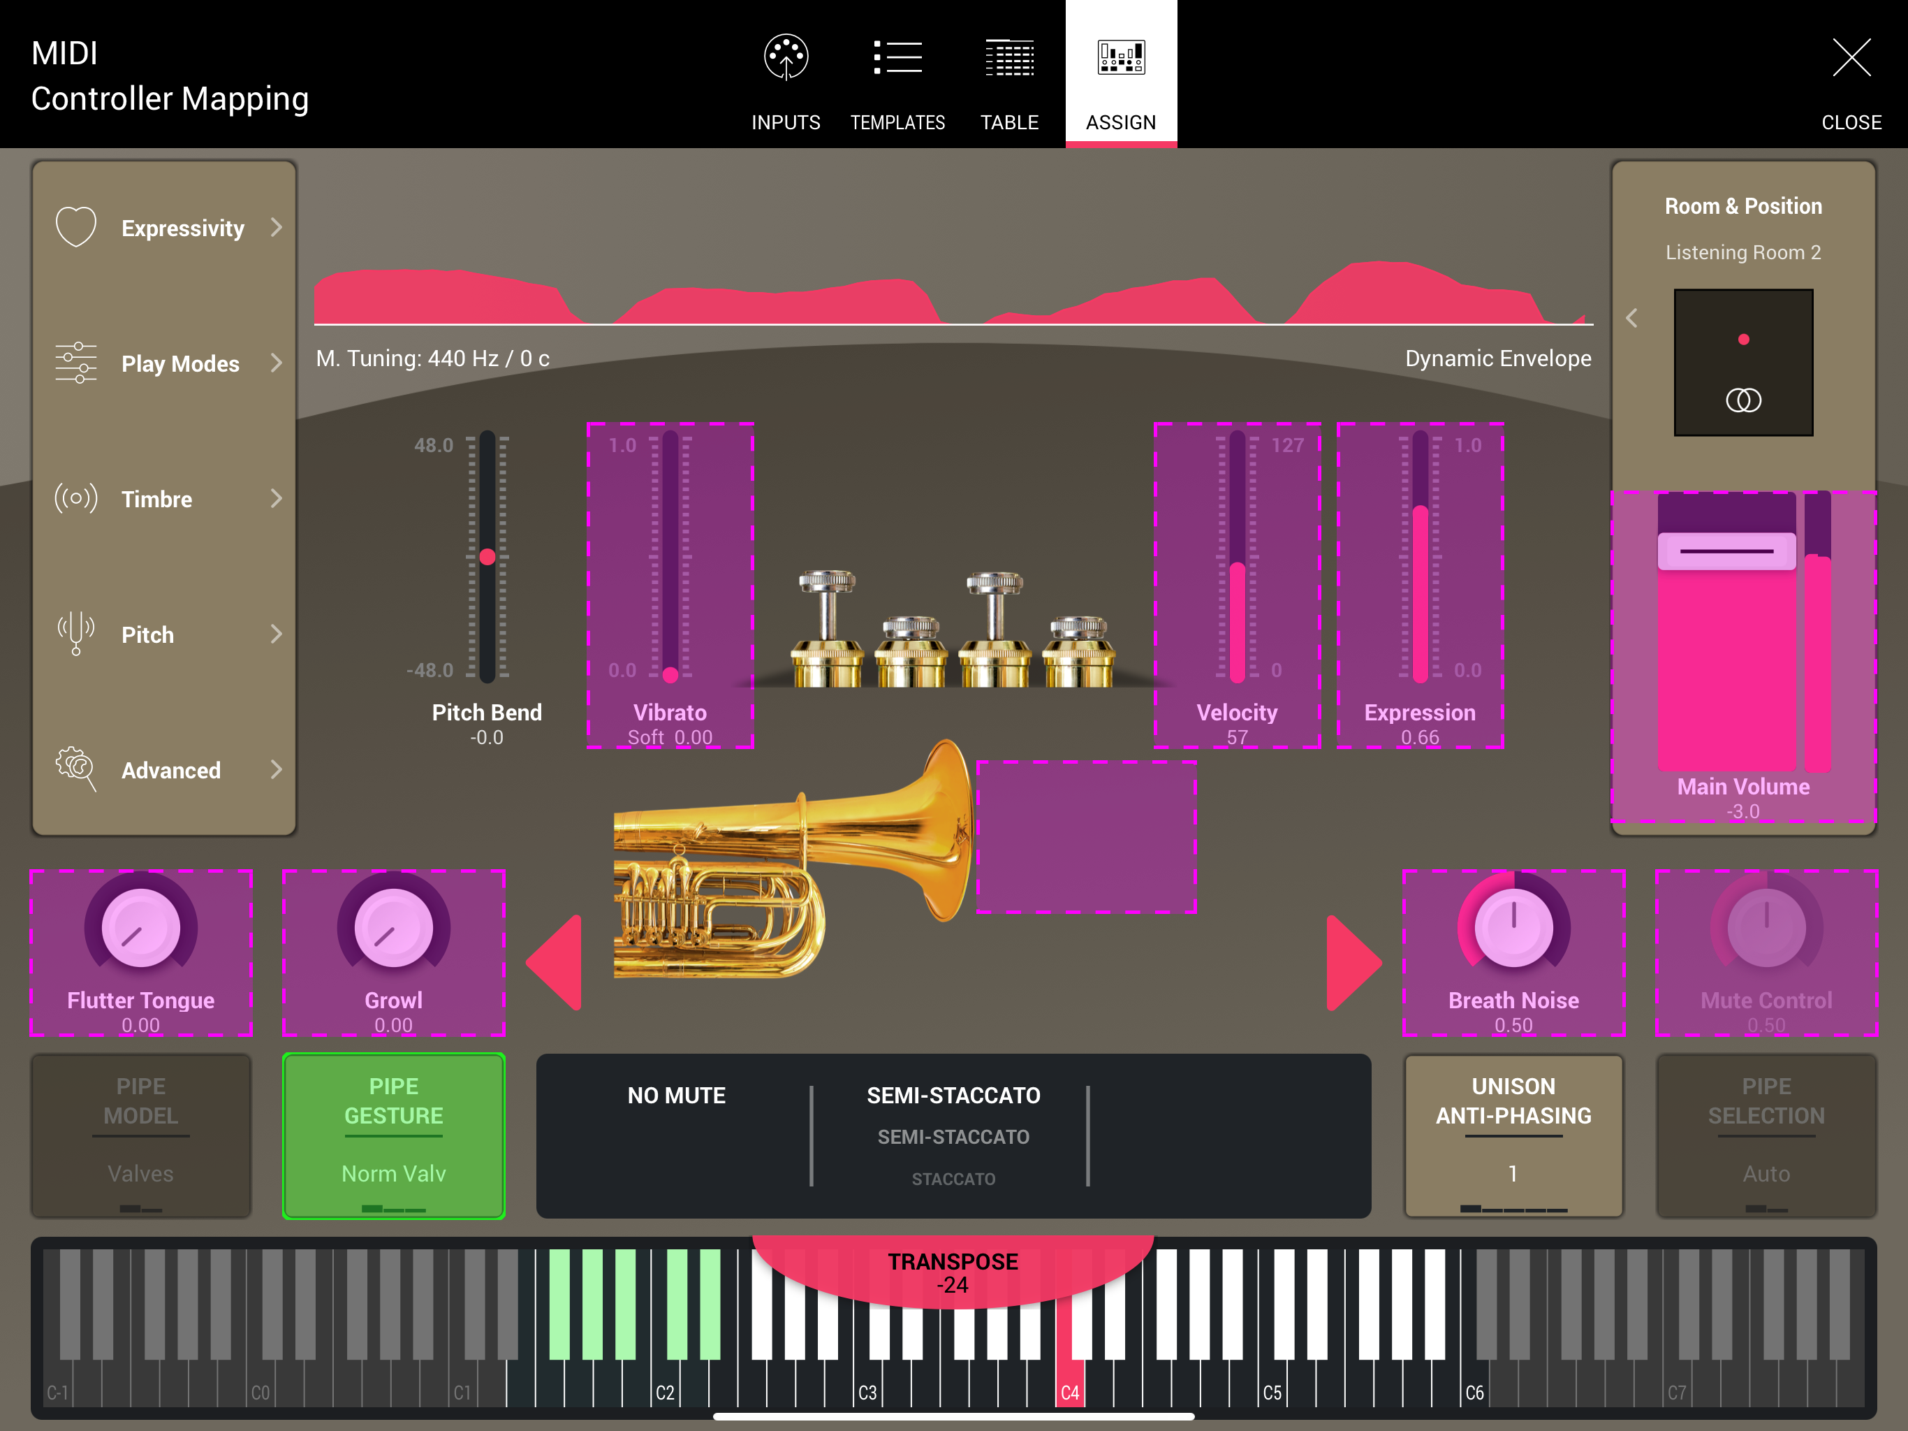Assign MIDI to the Velocity slider
This screenshot has height=1431, width=1908.
[1237, 585]
